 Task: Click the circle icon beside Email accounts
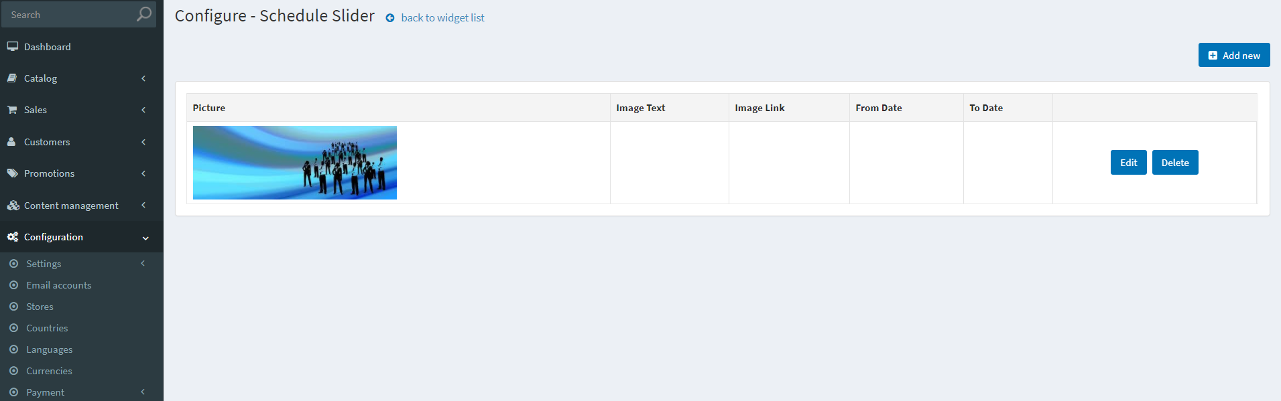pos(13,285)
